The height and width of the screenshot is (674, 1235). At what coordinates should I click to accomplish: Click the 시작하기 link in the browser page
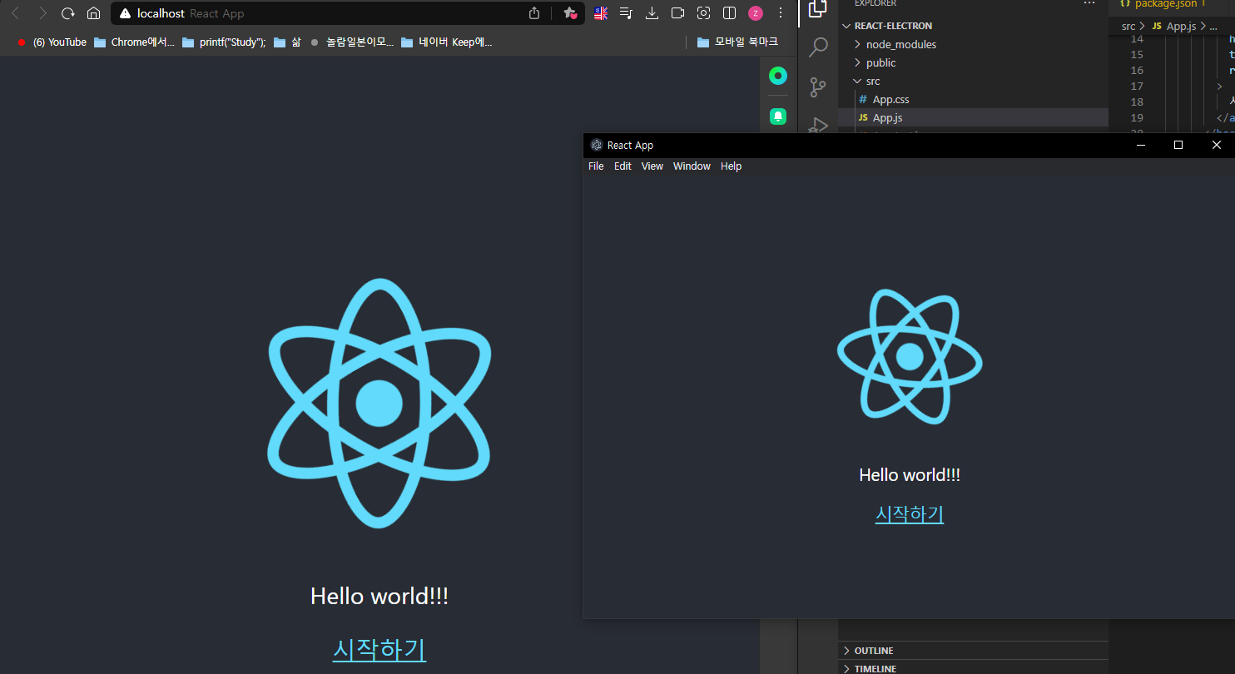point(379,649)
